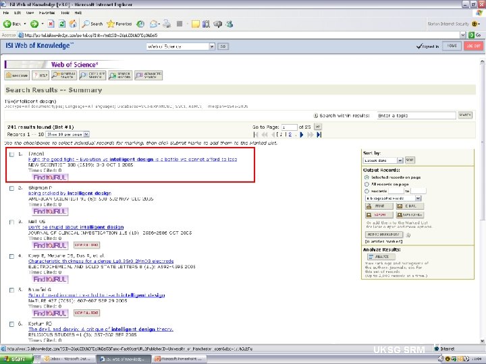Open the View menu
The width and height of the screenshot is (486, 364).
[x=30, y=13]
